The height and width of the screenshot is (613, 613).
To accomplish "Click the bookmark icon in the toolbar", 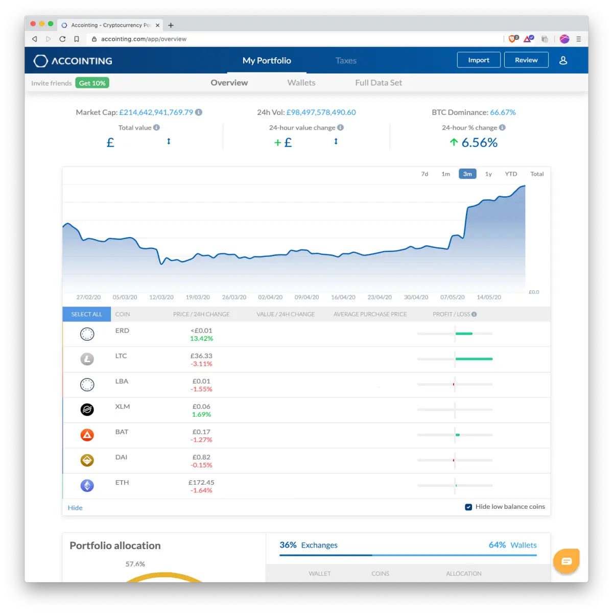I will tap(77, 39).
